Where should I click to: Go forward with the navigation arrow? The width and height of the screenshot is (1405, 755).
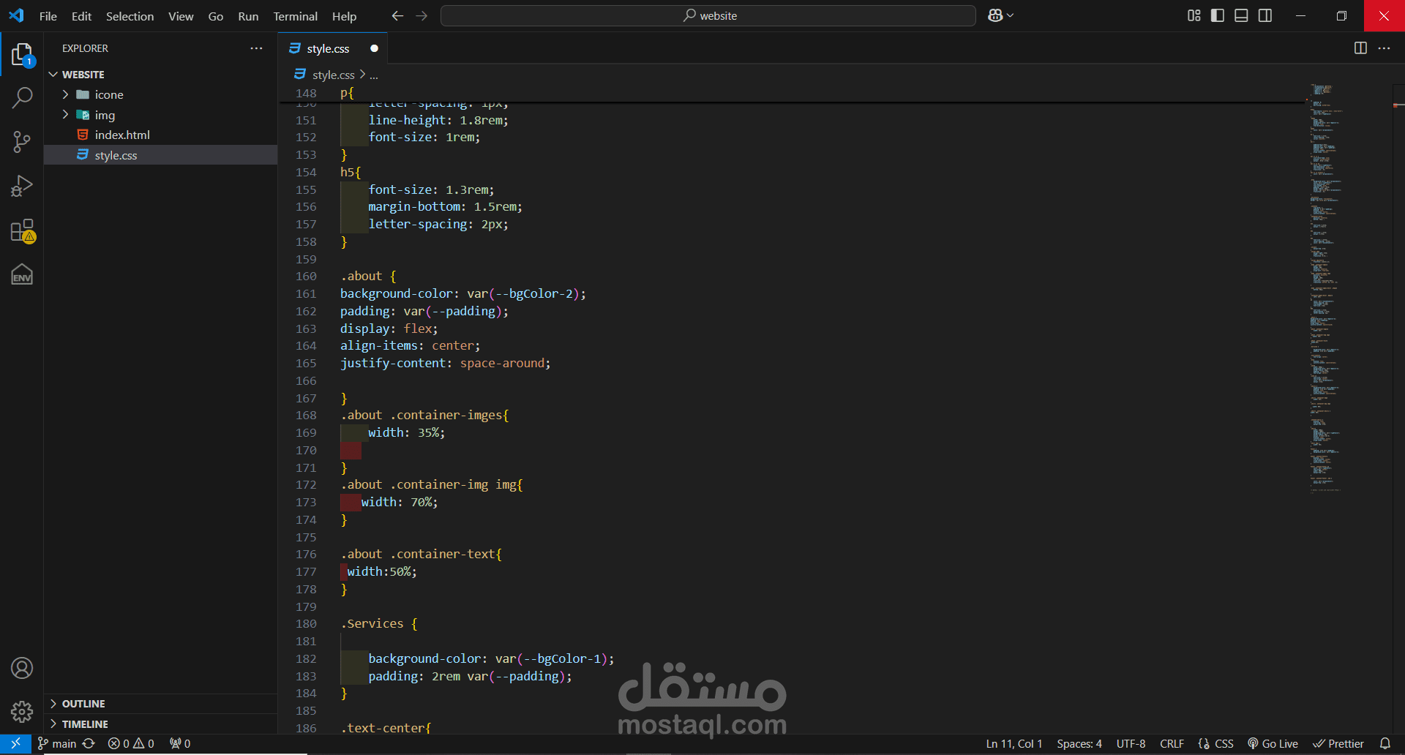click(x=421, y=16)
